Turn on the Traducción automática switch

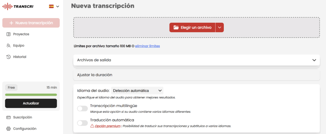pos(82,123)
